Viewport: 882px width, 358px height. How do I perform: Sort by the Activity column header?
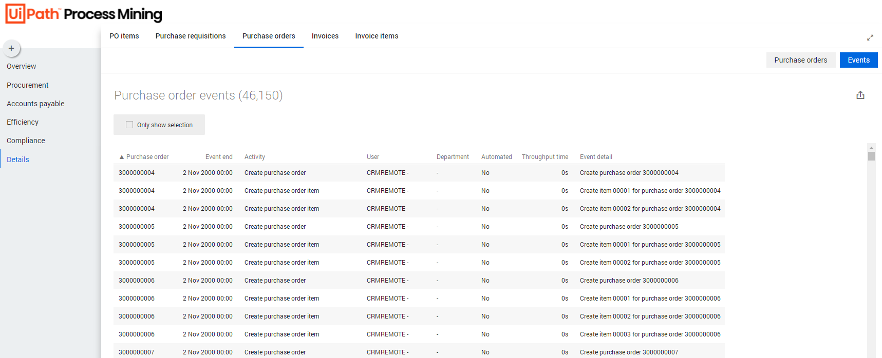(255, 157)
